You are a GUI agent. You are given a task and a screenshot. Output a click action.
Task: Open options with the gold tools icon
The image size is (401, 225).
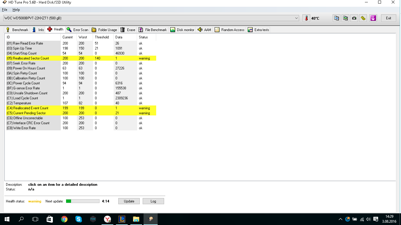(363, 18)
